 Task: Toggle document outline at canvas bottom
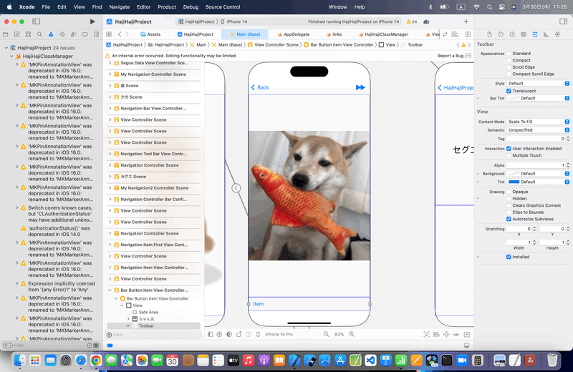click(210, 334)
